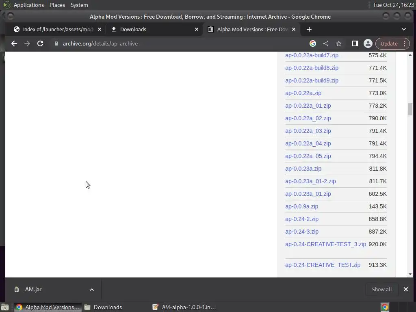Click ap-0.0.22a_02.zip file link
This screenshot has height=312, width=416.
point(308,118)
